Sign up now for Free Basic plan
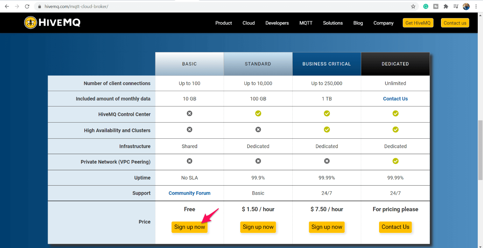The height and width of the screenshot is (248, 483). point(189,227)
